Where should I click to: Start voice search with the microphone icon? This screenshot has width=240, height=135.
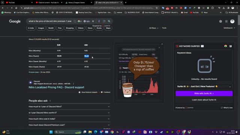[99, 21]
